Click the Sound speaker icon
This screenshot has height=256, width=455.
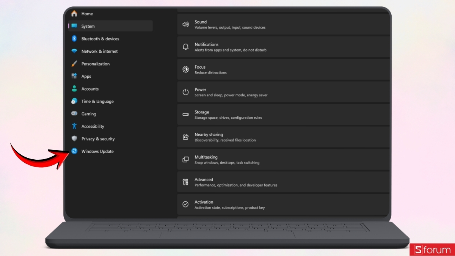pos(185,25)
